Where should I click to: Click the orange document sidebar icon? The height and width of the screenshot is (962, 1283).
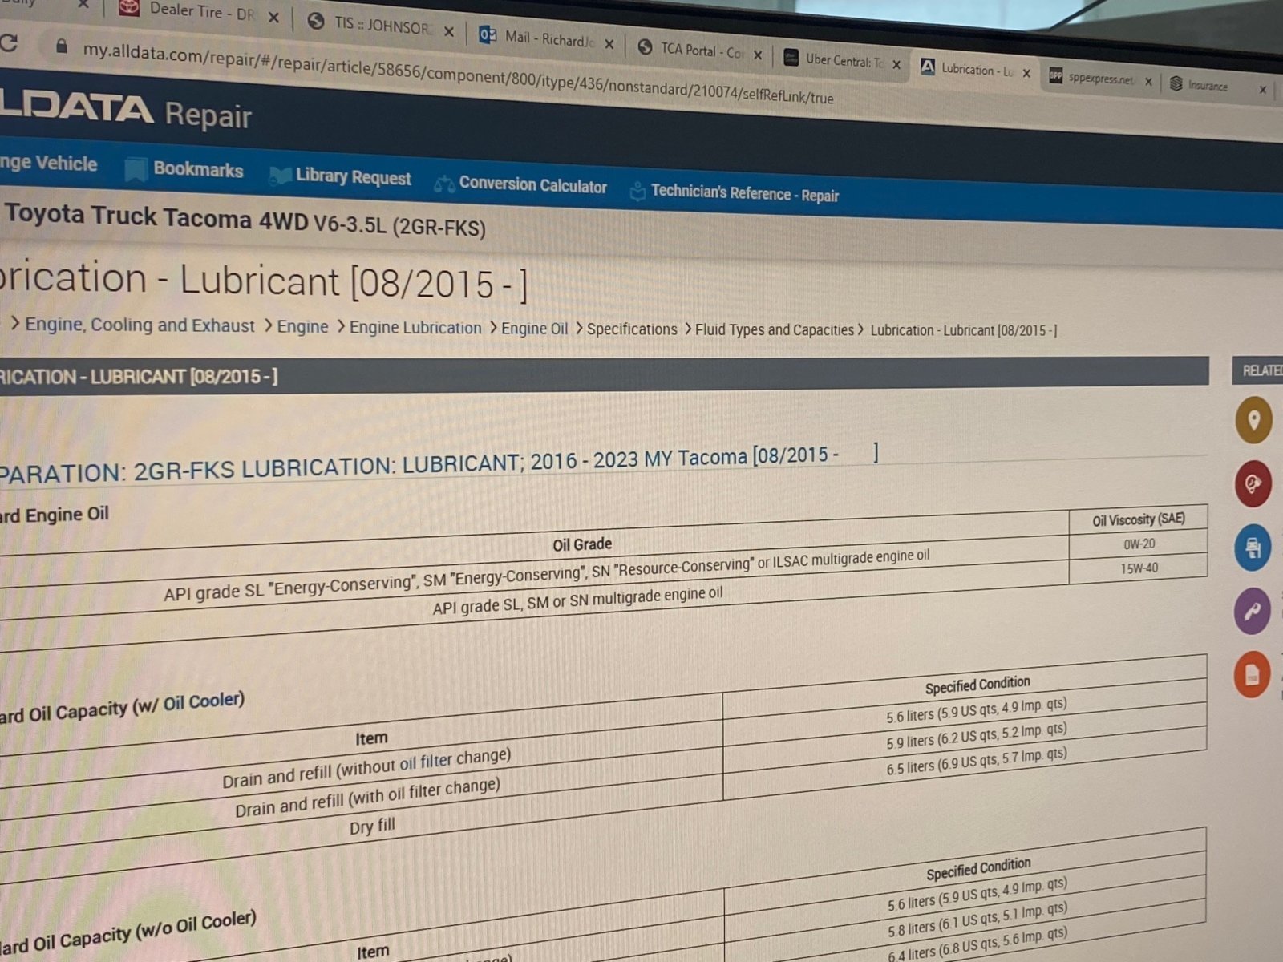click(x=1252, y=675)
